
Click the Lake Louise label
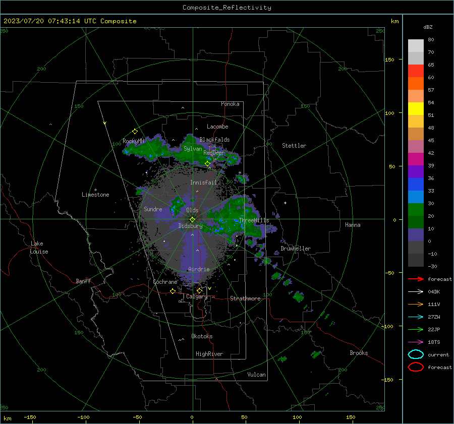(x=39, y=248)
